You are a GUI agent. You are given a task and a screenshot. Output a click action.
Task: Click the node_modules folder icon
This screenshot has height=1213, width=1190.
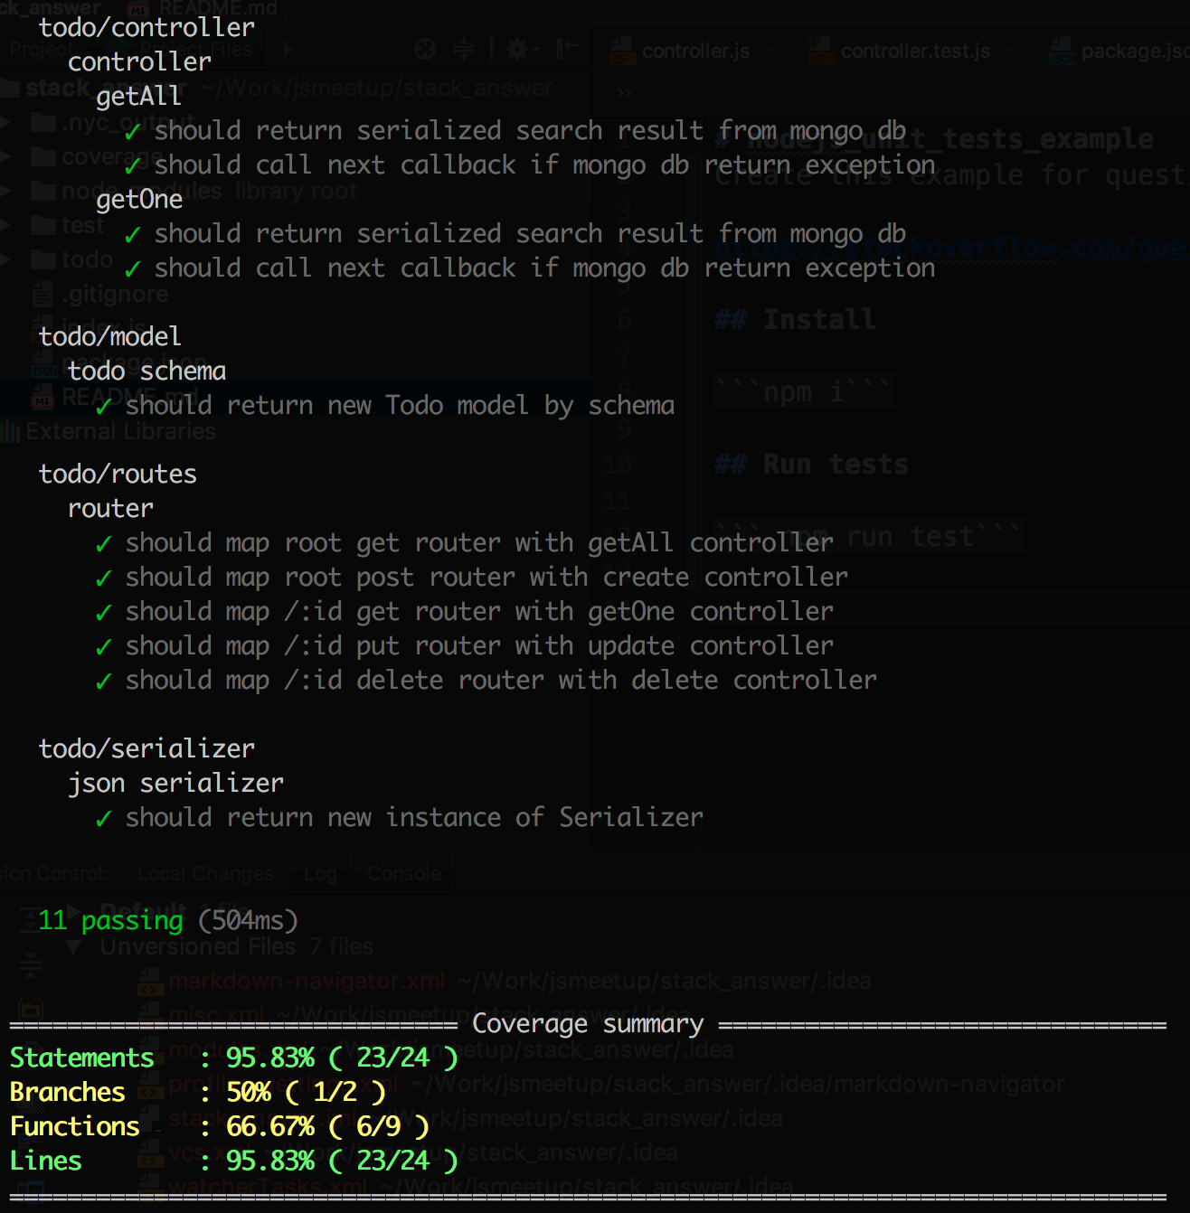click(42, 192)
